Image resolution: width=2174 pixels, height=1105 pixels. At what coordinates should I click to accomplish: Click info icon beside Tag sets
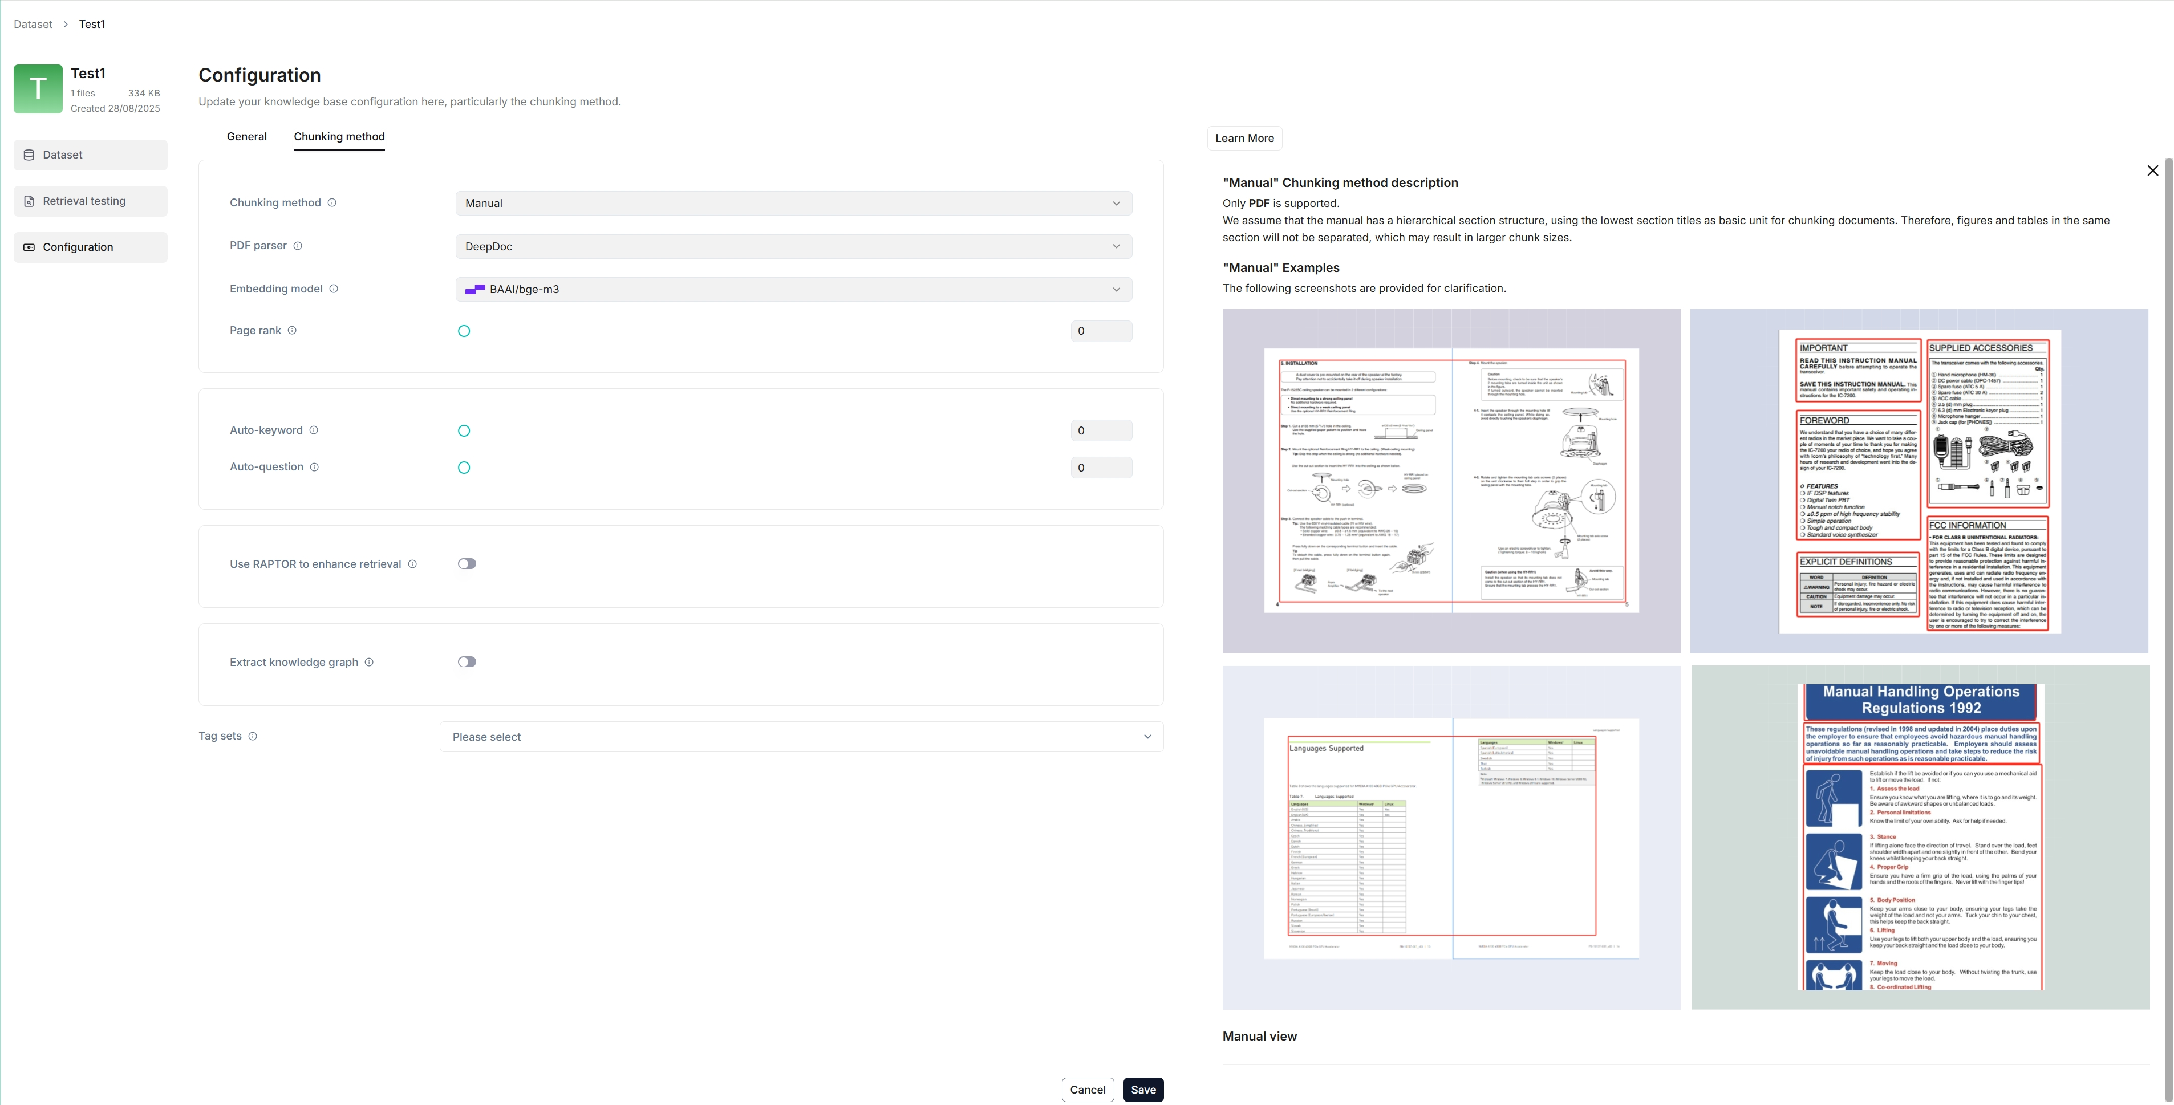252,737
